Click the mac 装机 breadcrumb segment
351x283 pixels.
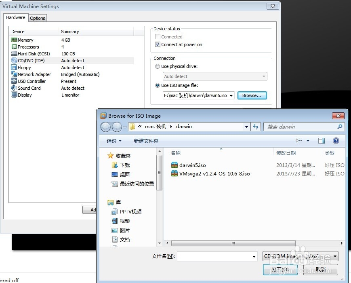click(x=156, y=127)
